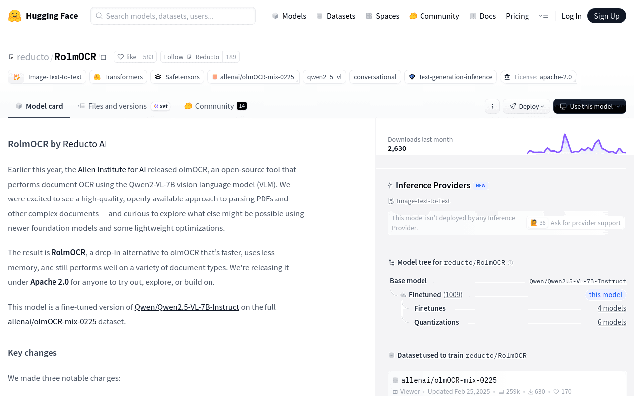
Task: Open the three-dot options menu
Action: tap(492, 106)
